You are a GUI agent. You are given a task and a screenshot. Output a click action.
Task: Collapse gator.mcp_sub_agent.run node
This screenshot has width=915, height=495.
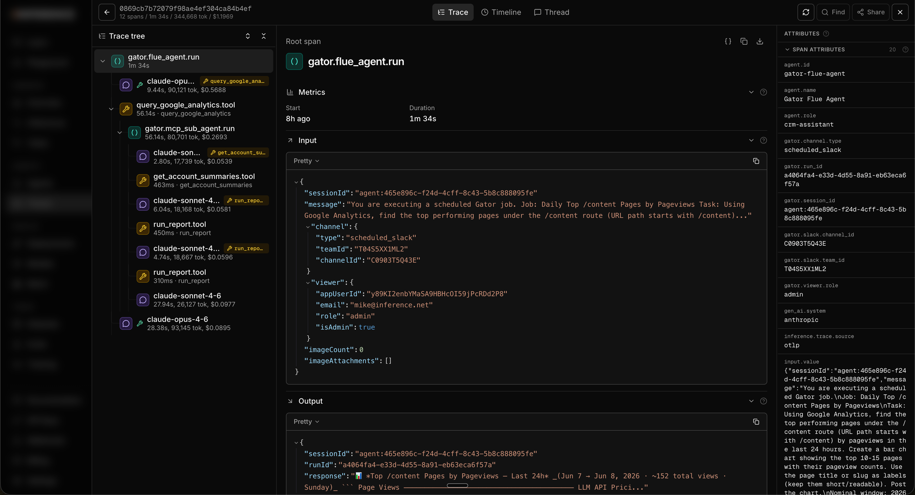120,132
